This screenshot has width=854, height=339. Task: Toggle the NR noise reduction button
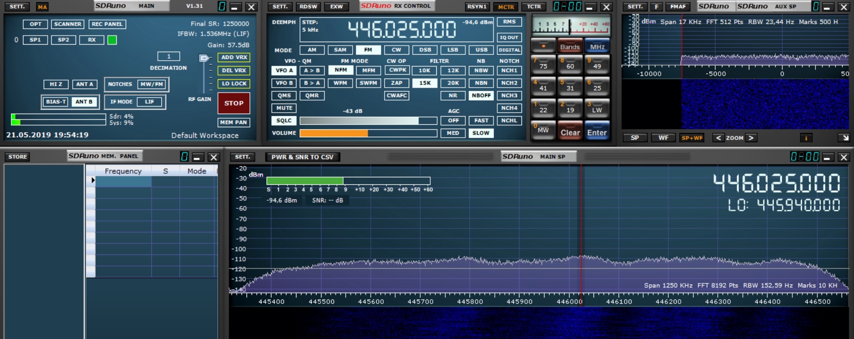tap(453, 96)
